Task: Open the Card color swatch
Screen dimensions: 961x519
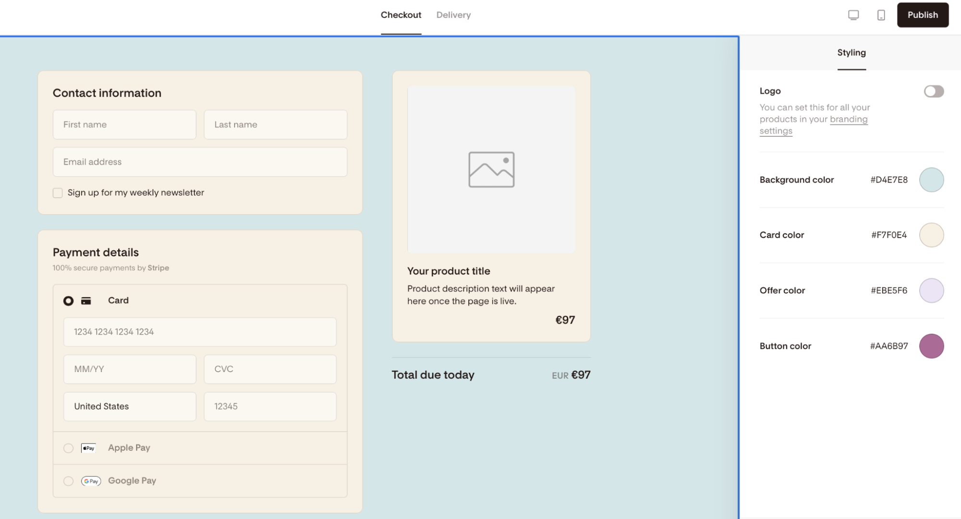Action: [x=931, y=235]
